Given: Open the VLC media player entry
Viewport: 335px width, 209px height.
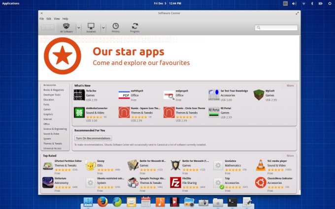Looking at the screenshot, I should click(x=260, y=165).
